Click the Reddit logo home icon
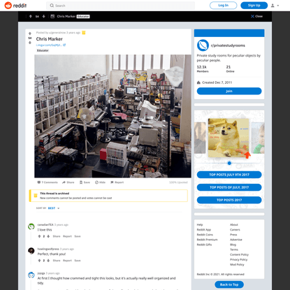290x290 pixels. tap(8, 6)
